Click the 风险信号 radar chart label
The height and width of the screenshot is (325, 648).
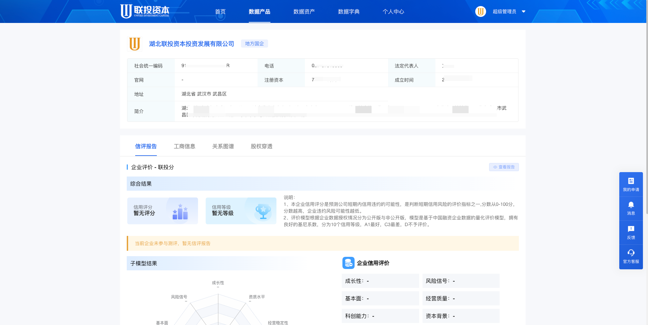pyautogui.click(x=179, y=297)
